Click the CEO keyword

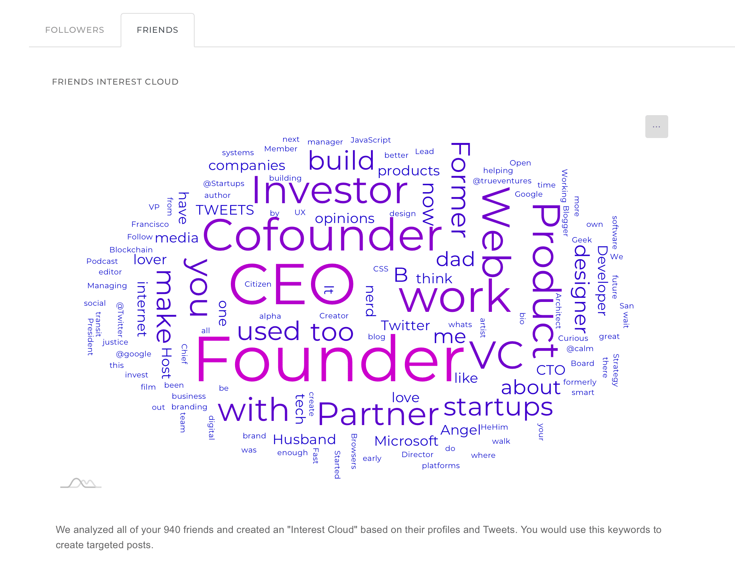(292, 284)
